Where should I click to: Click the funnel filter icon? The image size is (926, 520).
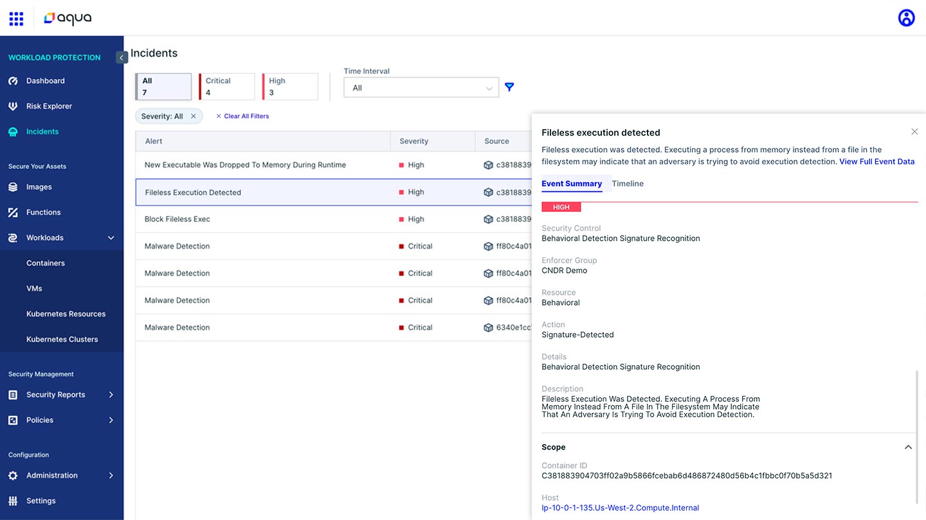509,87
